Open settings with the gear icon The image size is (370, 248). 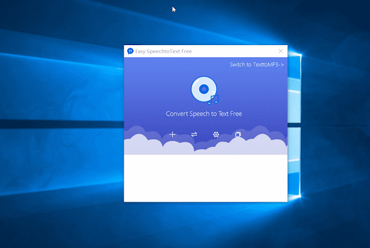pyautogui.click(x=216, y=135)
